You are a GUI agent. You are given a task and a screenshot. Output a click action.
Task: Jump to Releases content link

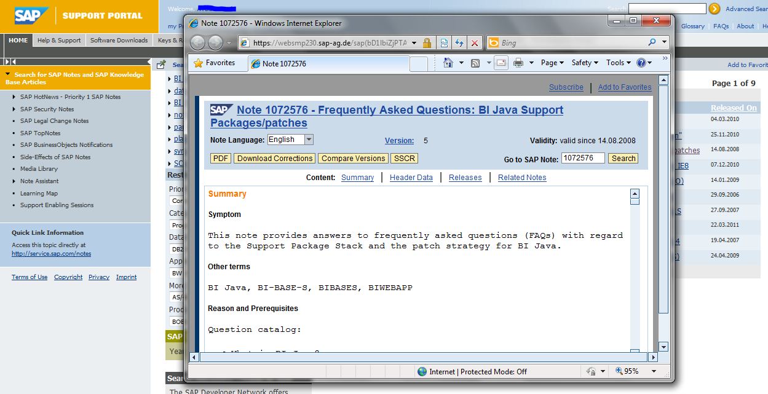point(465,178)
